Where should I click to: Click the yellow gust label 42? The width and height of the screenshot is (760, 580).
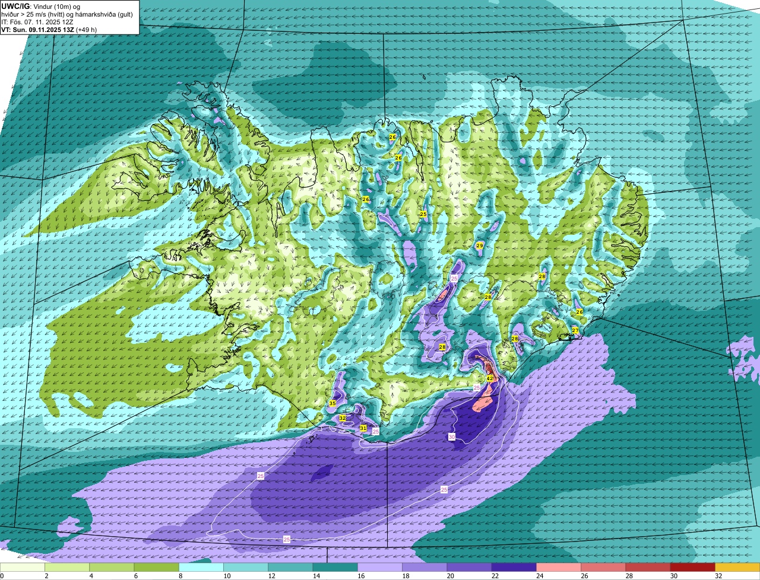pyautogui.click(x=490, y=378)
